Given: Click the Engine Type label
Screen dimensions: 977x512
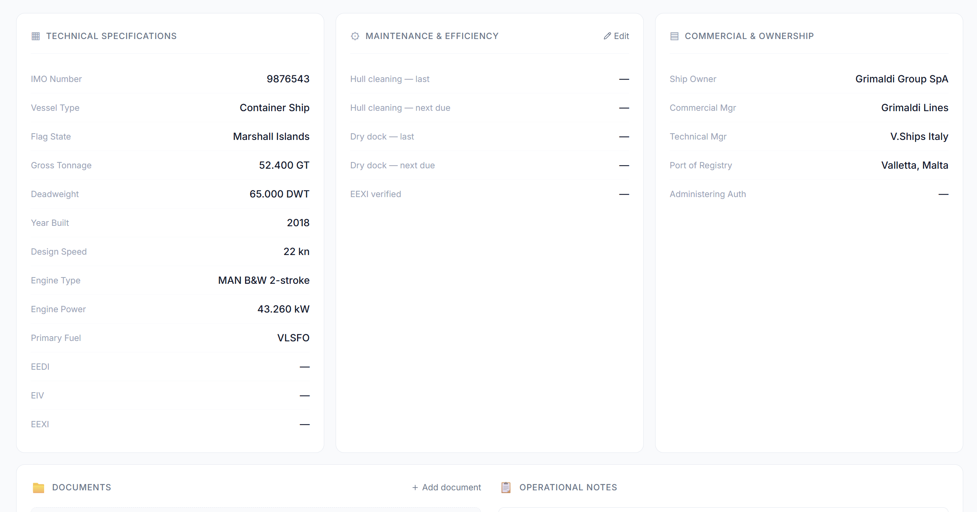Looking at the screenshot, I should [56, 280].
